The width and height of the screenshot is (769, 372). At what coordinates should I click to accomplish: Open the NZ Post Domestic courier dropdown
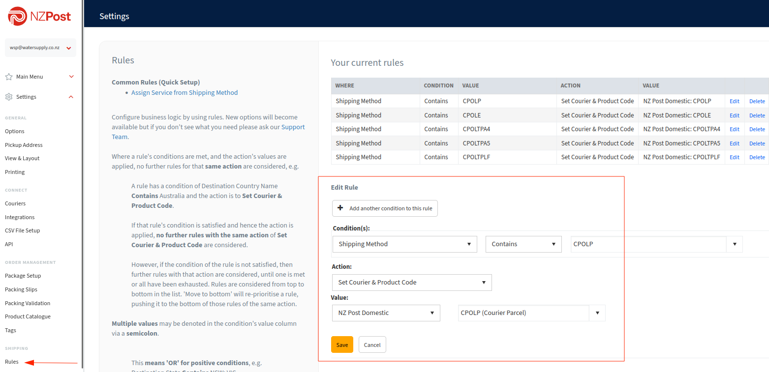click(386, 313)
